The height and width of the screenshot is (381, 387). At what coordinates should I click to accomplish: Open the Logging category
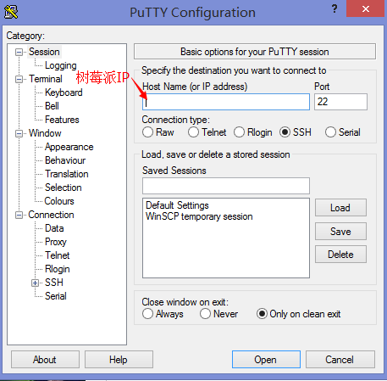click(x=61, y=65)
